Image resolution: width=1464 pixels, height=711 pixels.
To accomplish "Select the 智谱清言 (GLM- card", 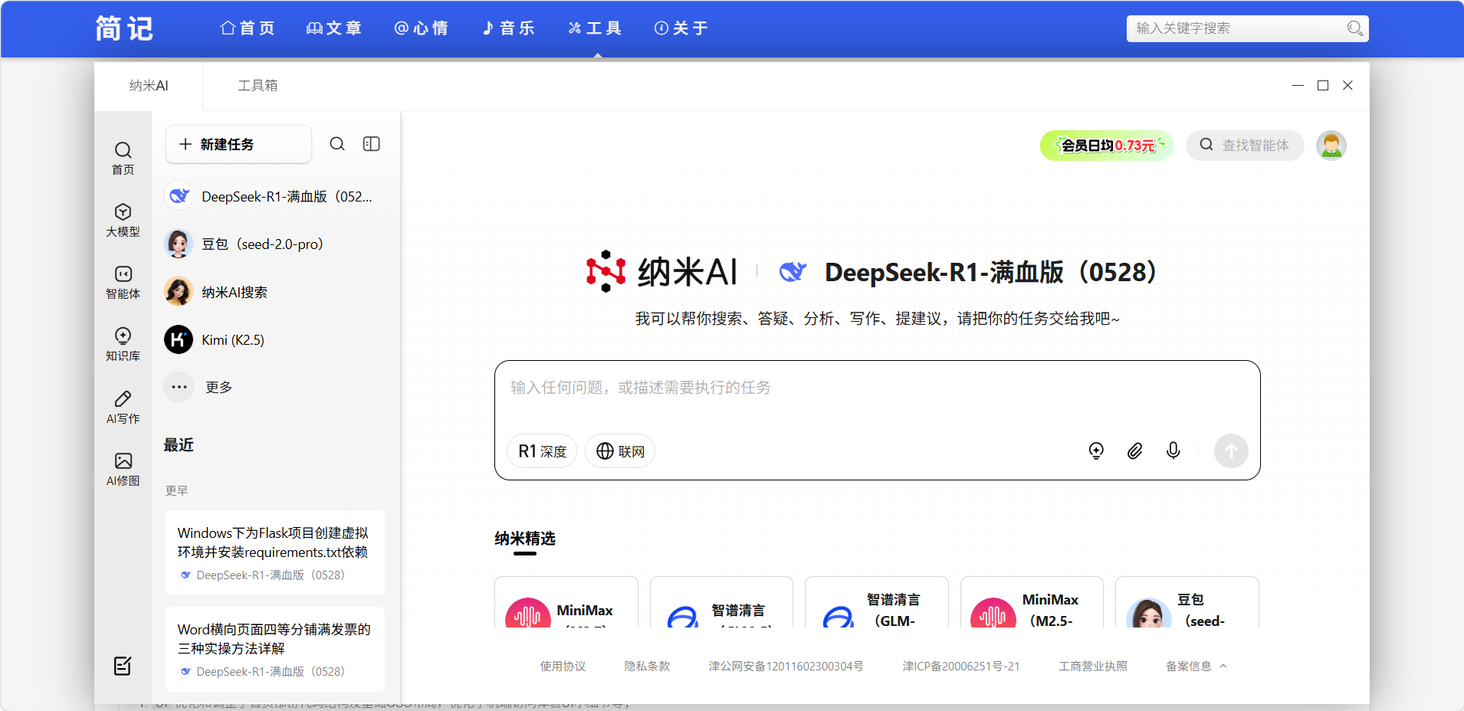I will pos(877,602).
